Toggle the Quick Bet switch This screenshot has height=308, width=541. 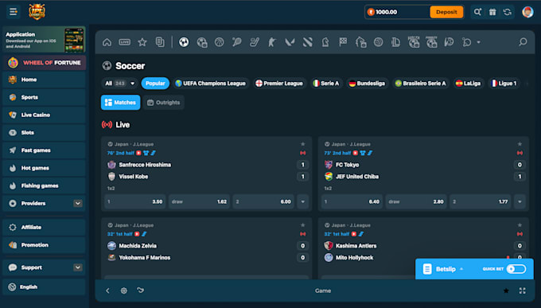coord(516,269)
